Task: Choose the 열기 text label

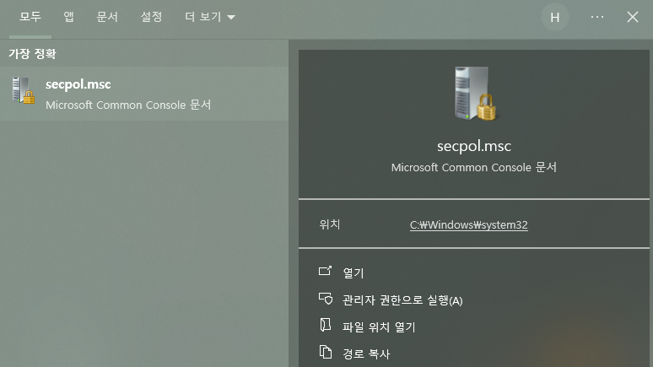Action: coord(353,273)
